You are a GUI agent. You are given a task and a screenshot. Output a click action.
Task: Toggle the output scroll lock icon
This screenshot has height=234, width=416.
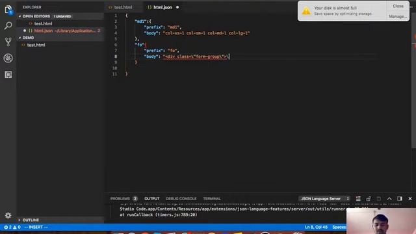(x=369, y=199)
